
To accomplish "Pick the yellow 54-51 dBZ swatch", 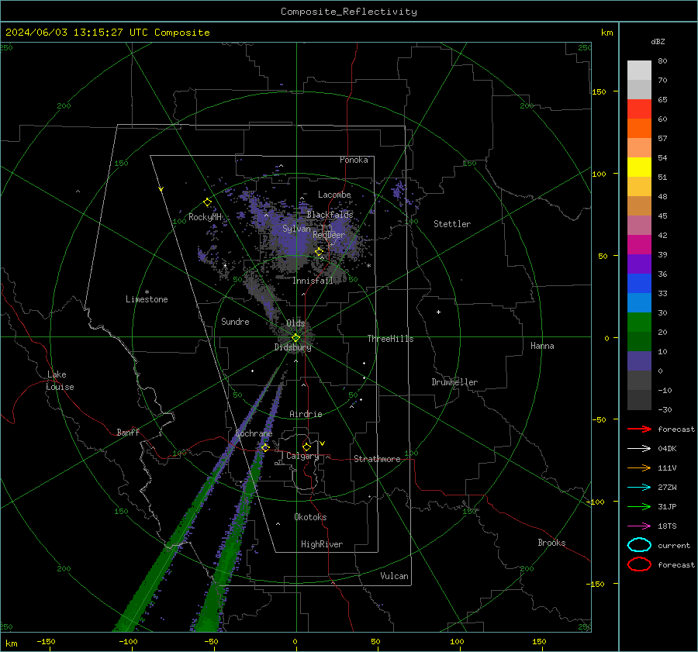I will click(639, 167).
